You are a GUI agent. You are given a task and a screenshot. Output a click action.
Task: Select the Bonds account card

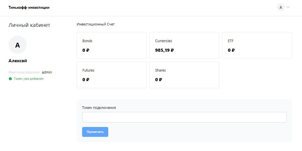pos(111,45)
